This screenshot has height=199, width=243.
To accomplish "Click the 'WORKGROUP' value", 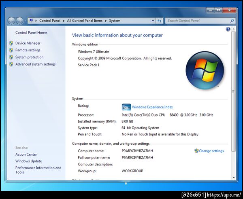I will click(x=132, y=171).
